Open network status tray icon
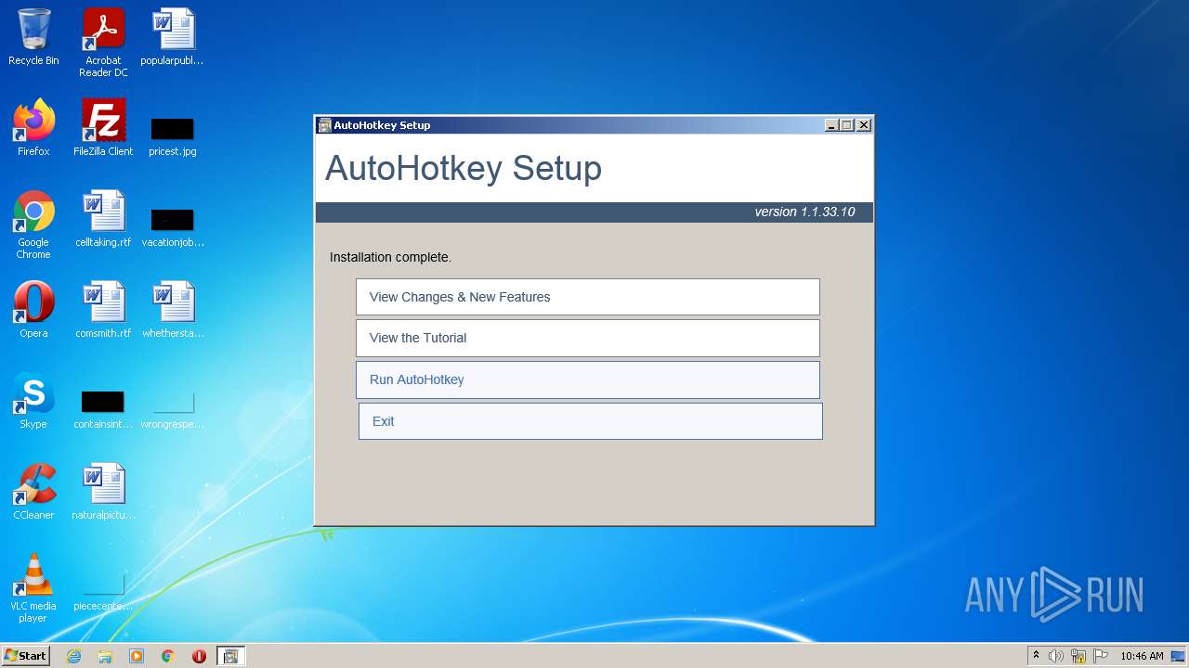This screenshot has width=1189, height=668. 1078,656
